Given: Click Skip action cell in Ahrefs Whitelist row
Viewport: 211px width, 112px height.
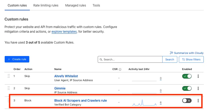Looking at the screenshot, I should click(x=27, y=76).
